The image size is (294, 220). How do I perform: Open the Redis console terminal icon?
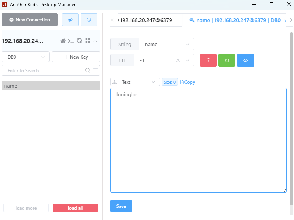pos(71,41)
